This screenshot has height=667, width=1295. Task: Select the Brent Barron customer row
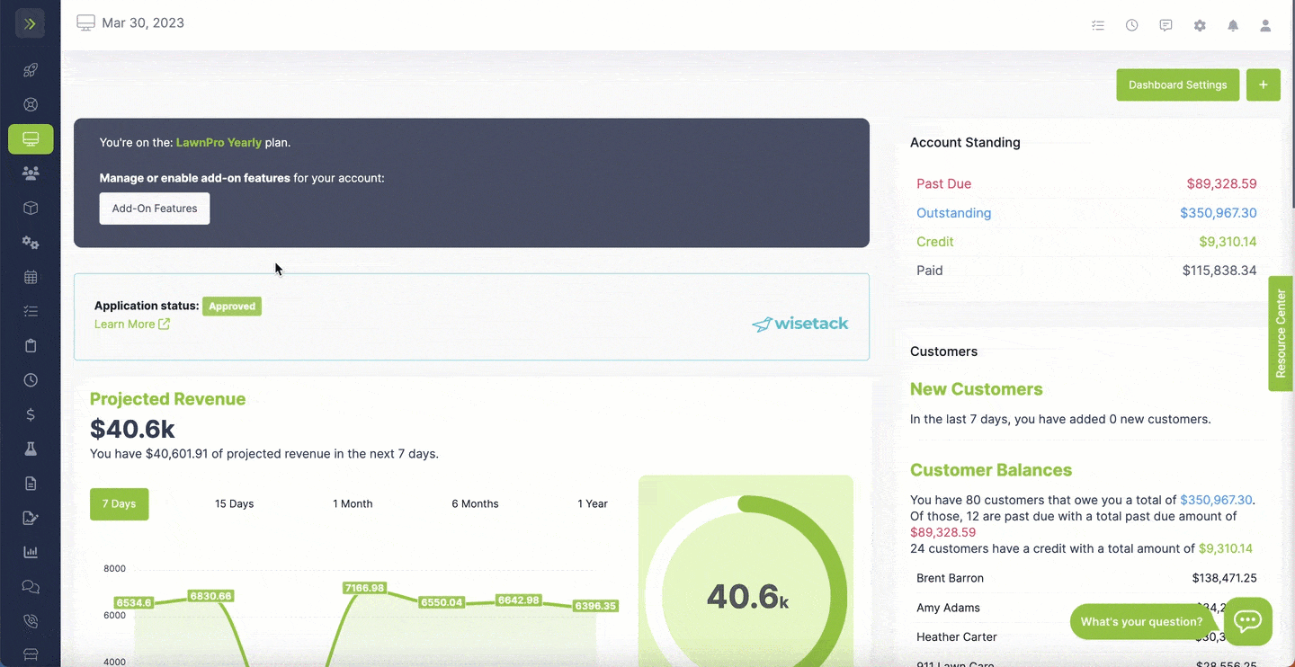[1088, 578]
